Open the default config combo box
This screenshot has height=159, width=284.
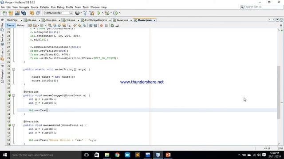pyautogui.click(x=59, y=13)
